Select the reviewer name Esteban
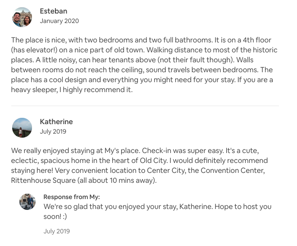The width and height of the screenshot is (297, 246). (x=54, y=11)
